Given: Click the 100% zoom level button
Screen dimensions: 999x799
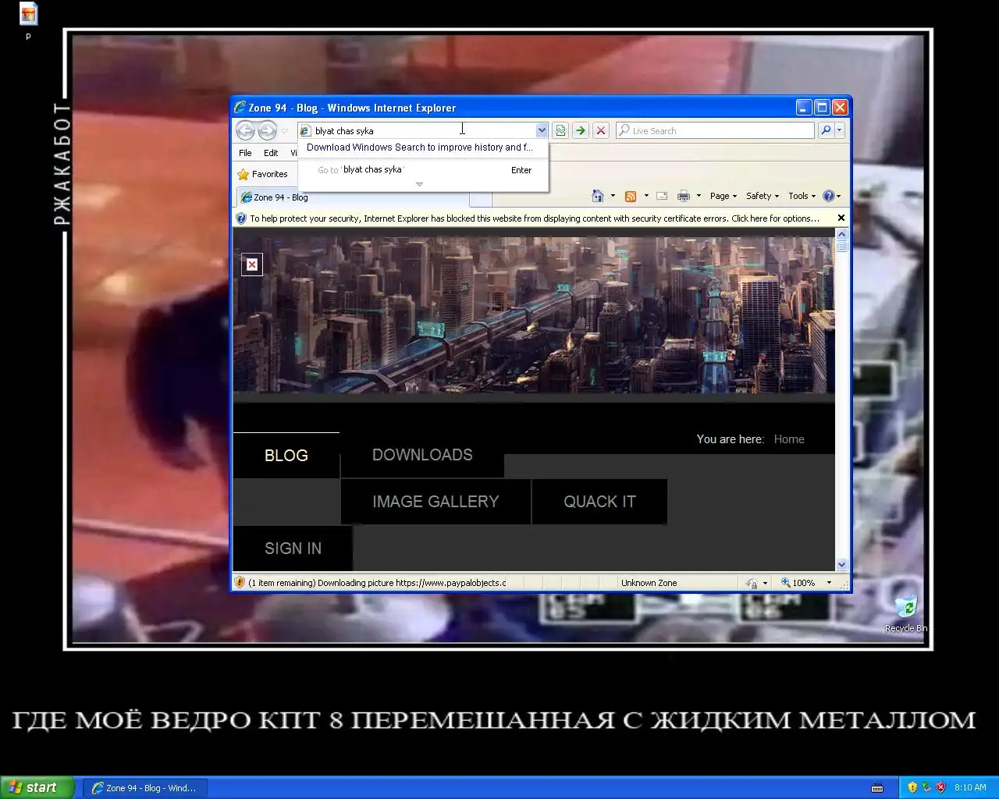Looking at the screenshot, I should [x=798, y=583].
